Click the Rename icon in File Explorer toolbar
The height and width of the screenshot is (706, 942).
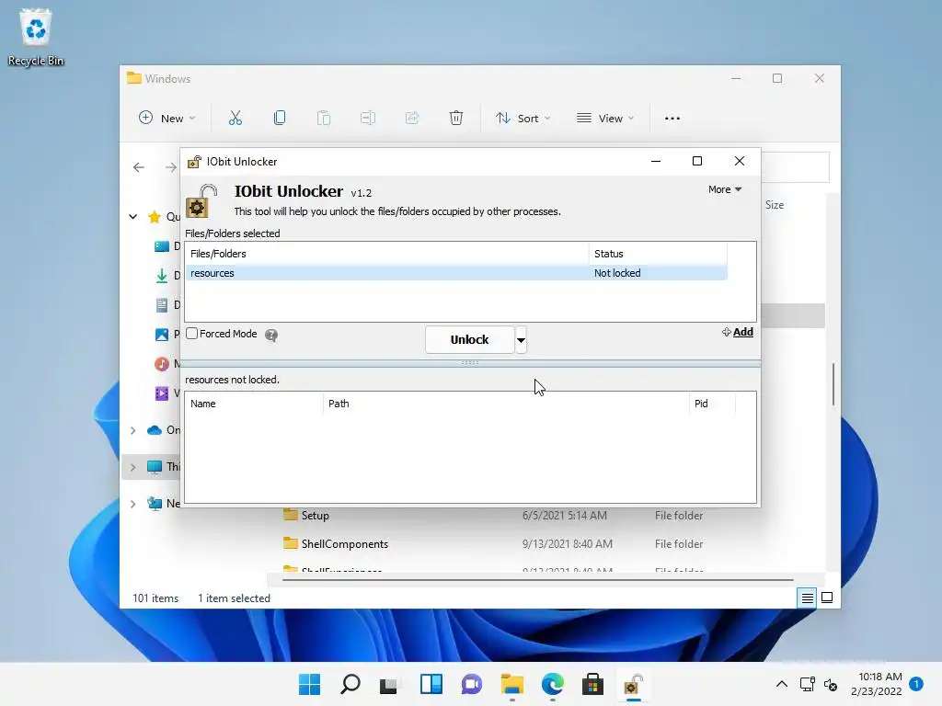click(x=368, y=119)
